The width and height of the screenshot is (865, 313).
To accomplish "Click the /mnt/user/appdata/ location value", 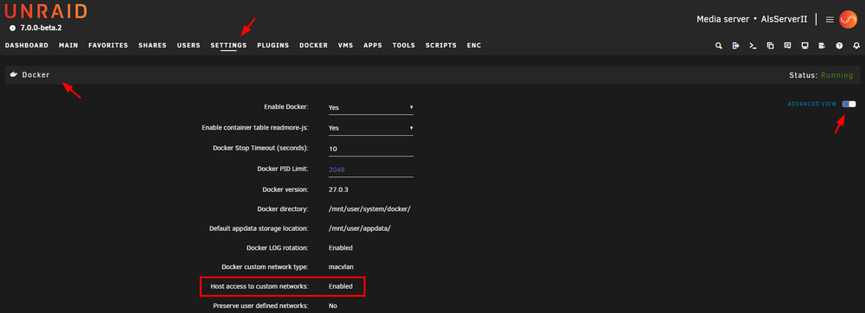I will (360, 228).
